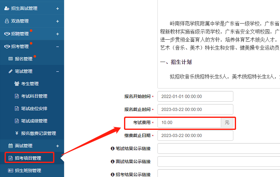Open 笔试座位安排 page
The height and width of the screenshot is (177, 280).
pos(34,108)
